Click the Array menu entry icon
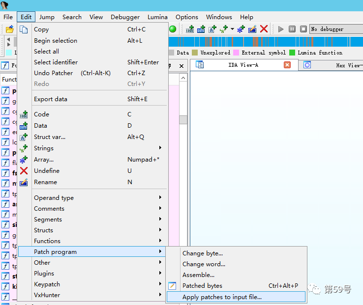 [24, 160]
